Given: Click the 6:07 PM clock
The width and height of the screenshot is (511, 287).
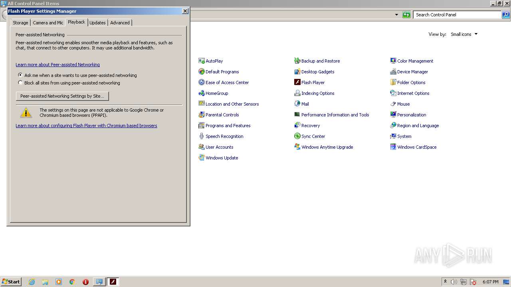Looking at the screenshot, I should pos(490,282).
